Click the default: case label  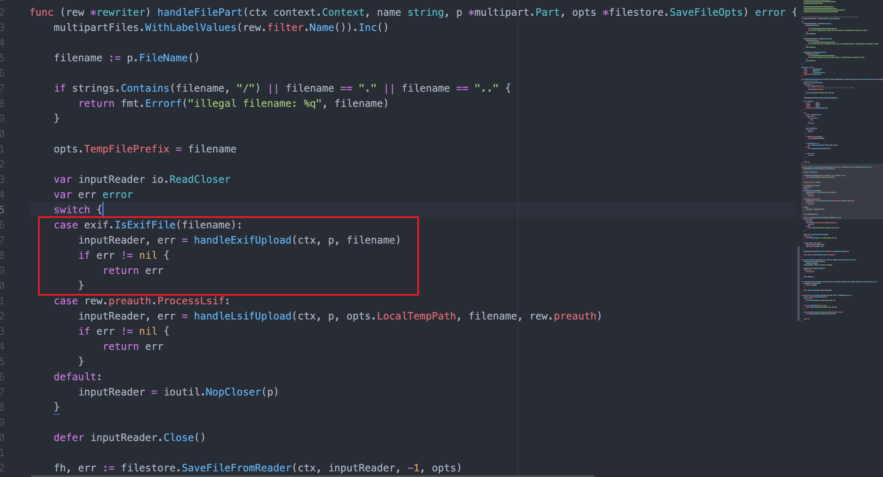coord(78,377)
